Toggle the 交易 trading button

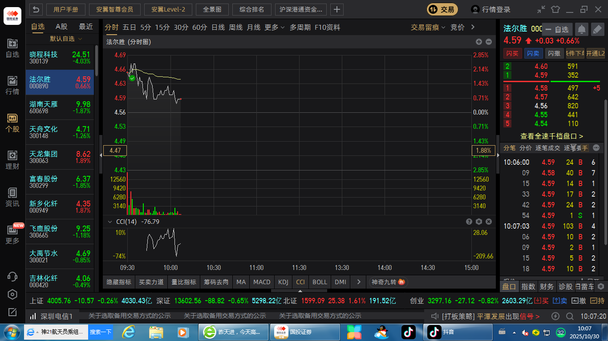(443, 9)
